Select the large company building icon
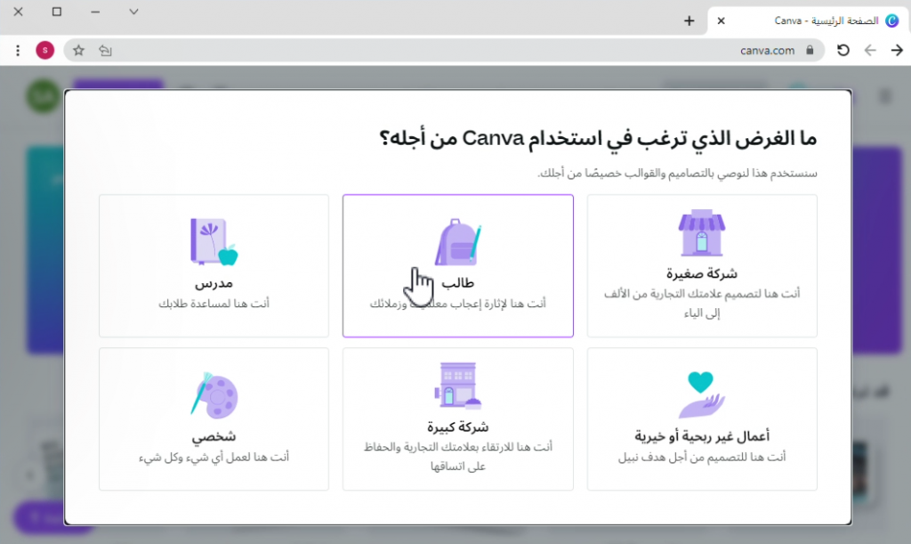Image resolution: width=911 pixels, height=544 pixels. coord(457,386)
